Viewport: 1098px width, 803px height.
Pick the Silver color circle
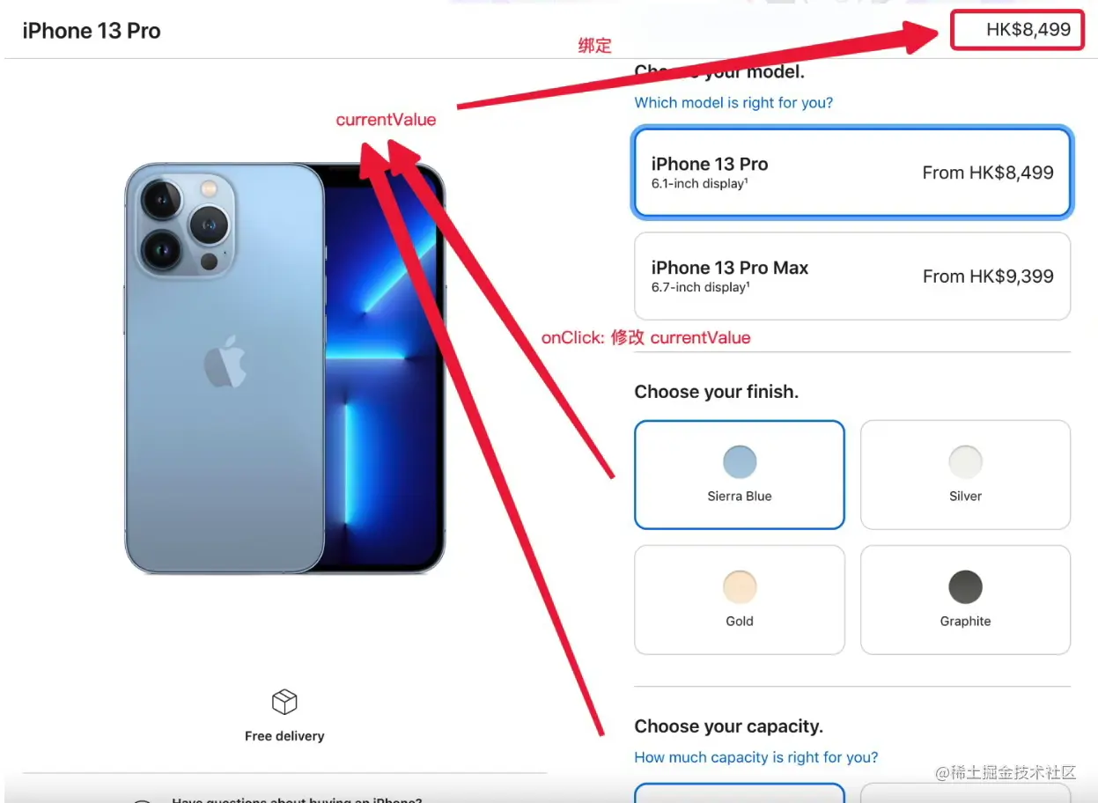coord(965,461)
